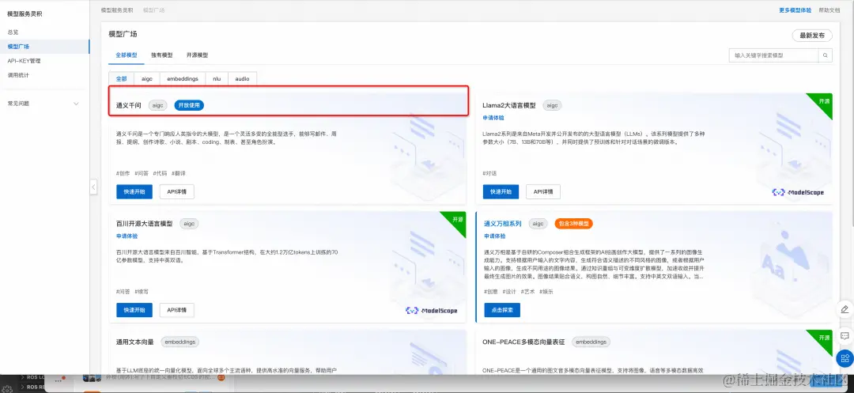Click the 开源 green corner ribbon on Llama2

(x=823, y=102)
